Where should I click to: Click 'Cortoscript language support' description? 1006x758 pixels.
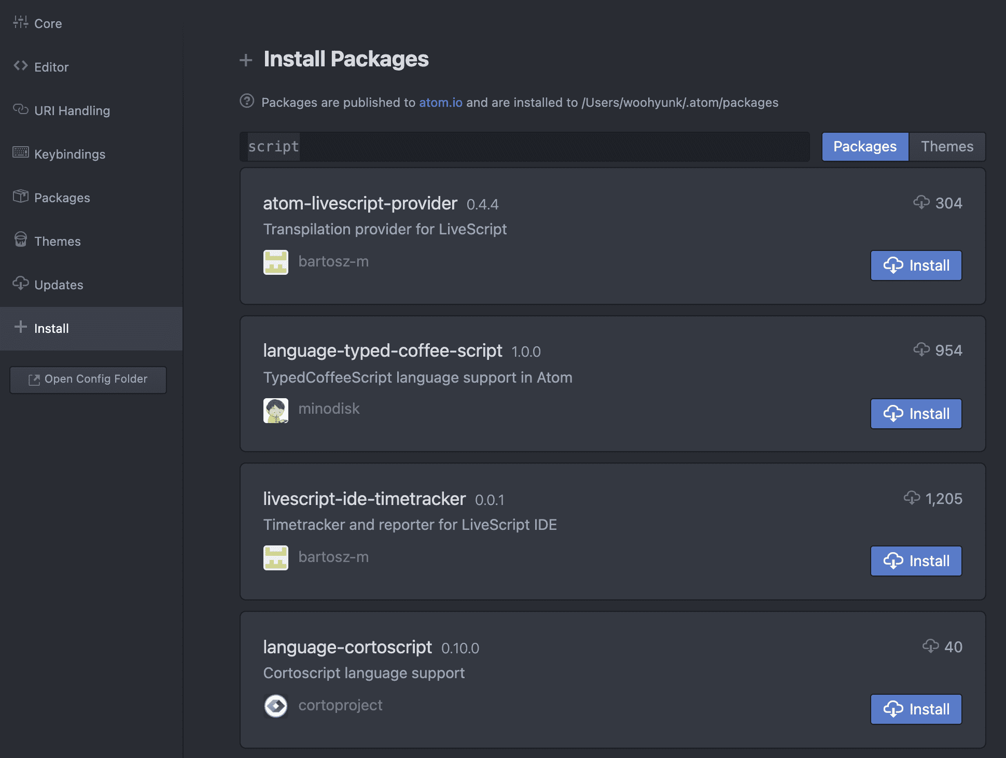point(364,673)
